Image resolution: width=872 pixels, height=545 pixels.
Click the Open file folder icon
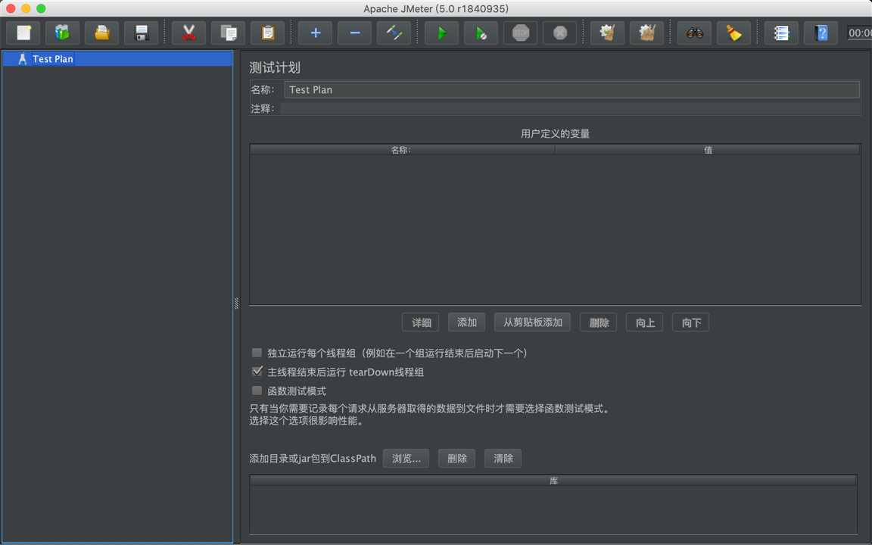point(101,33)
